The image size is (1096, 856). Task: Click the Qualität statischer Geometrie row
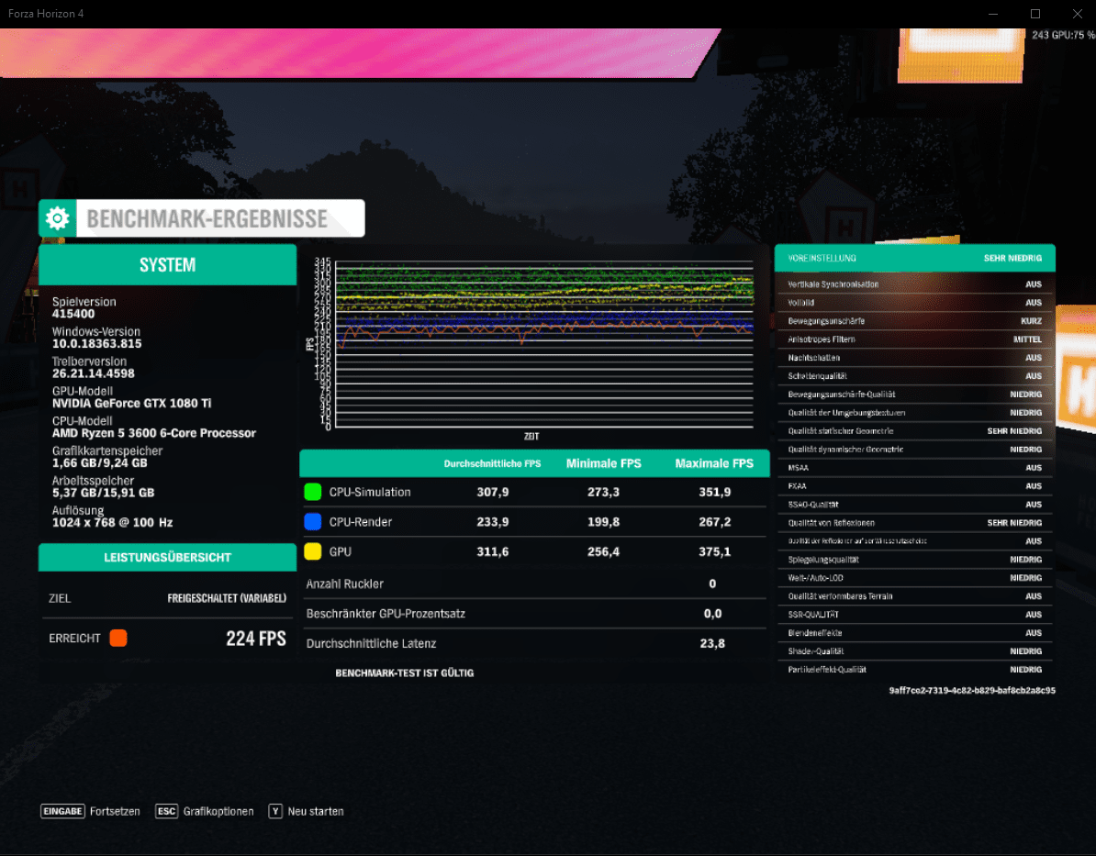[x=915, y=431]
